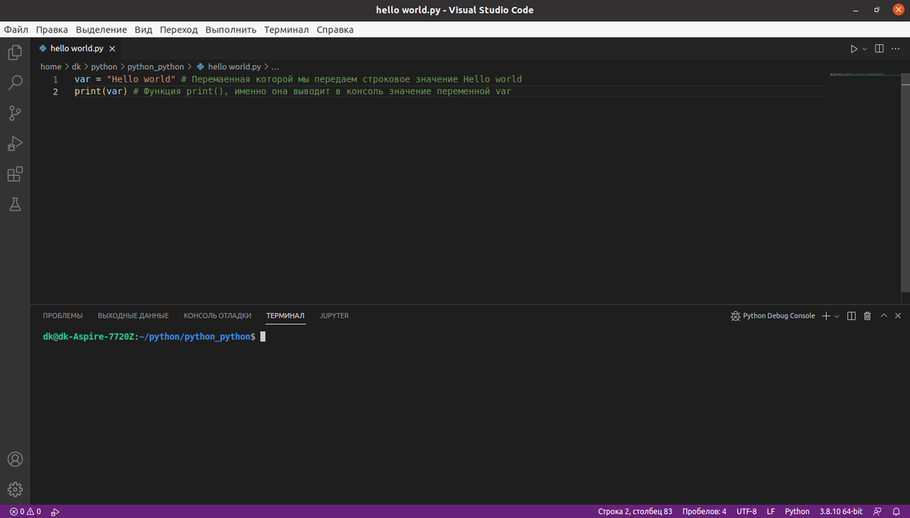Open the Терминал menu
910x518 pixels.
click(x=287, y=30)
